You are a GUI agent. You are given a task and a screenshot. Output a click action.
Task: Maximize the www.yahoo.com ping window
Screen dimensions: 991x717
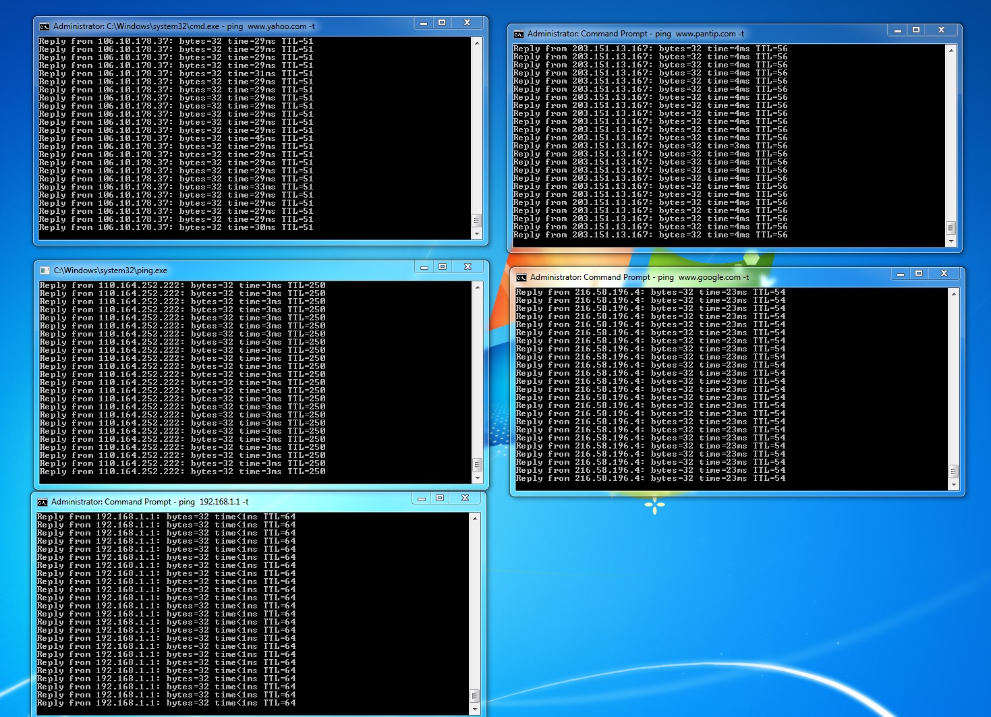click(x=442, y=24)
